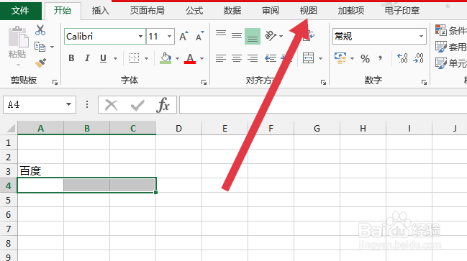The width and height of the screenshot is (467, 261).
Task: Open the Calibri font name dropdown
Action: (140, 36)
